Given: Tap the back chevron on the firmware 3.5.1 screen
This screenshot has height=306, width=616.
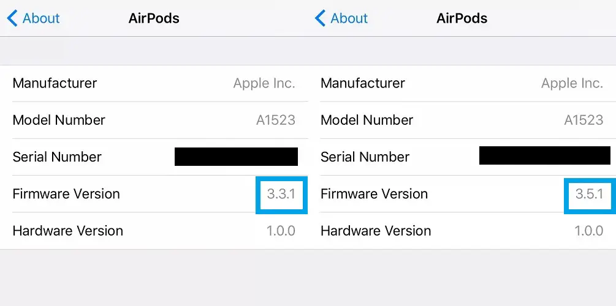Looking at the screenshot, I should [x=320, y=18].
